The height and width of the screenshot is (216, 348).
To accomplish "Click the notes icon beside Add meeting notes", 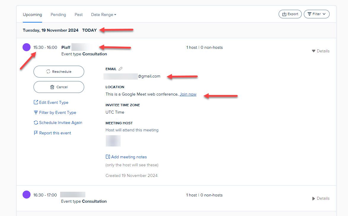I will (108, 157).
